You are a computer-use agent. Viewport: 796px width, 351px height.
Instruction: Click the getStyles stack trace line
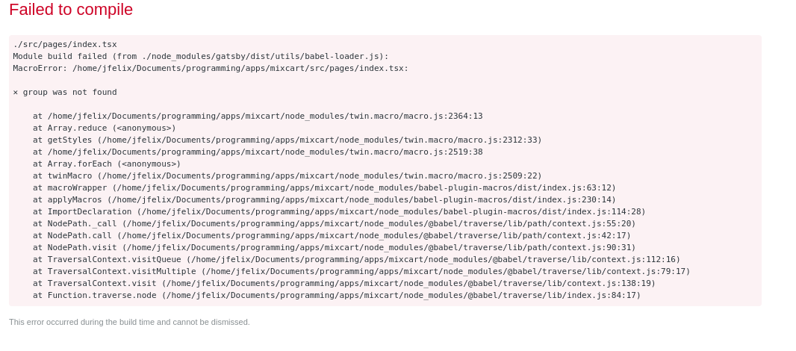tap(287, 140)
